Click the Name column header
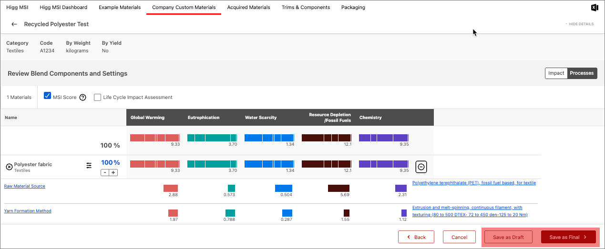 (10, 118)
